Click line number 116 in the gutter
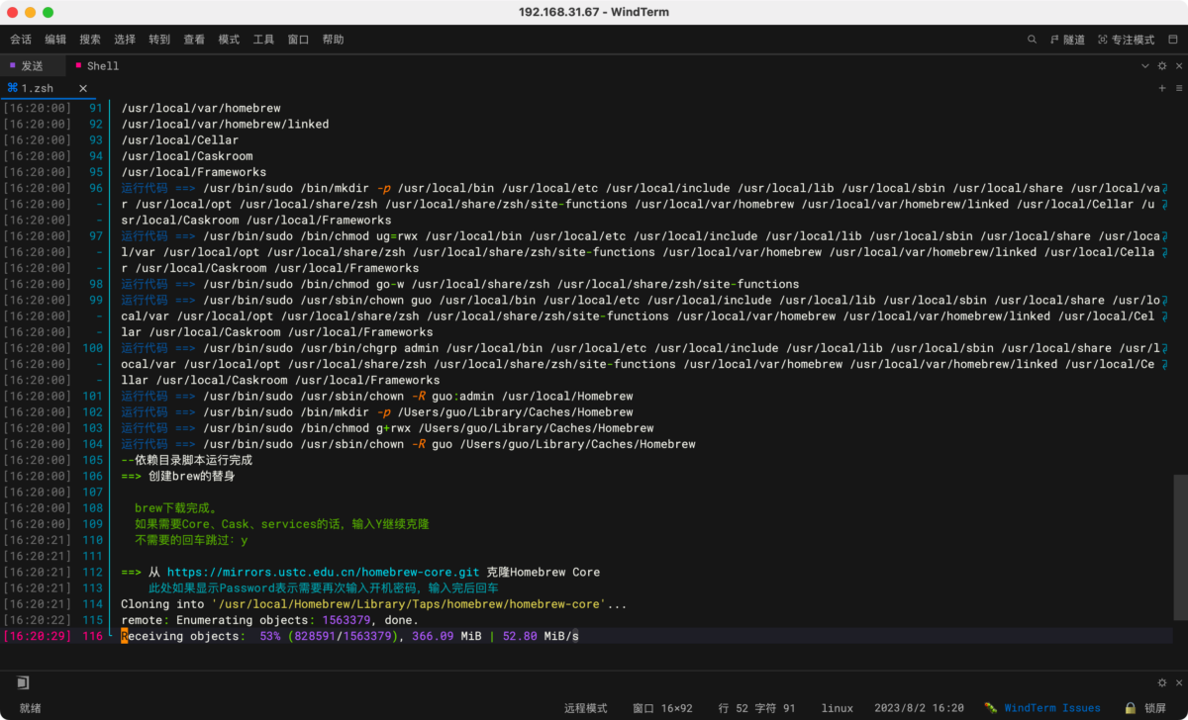The image size is (1188, 720). [93, 636]
